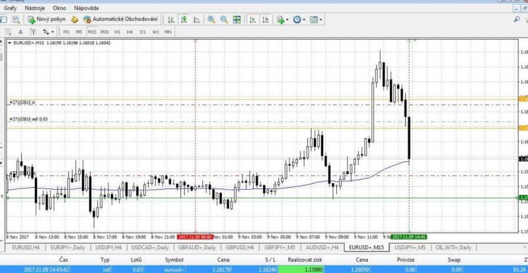Select the M15 timeframe button
Viewport: 528px width, 273px height.
tap(92, 32)
